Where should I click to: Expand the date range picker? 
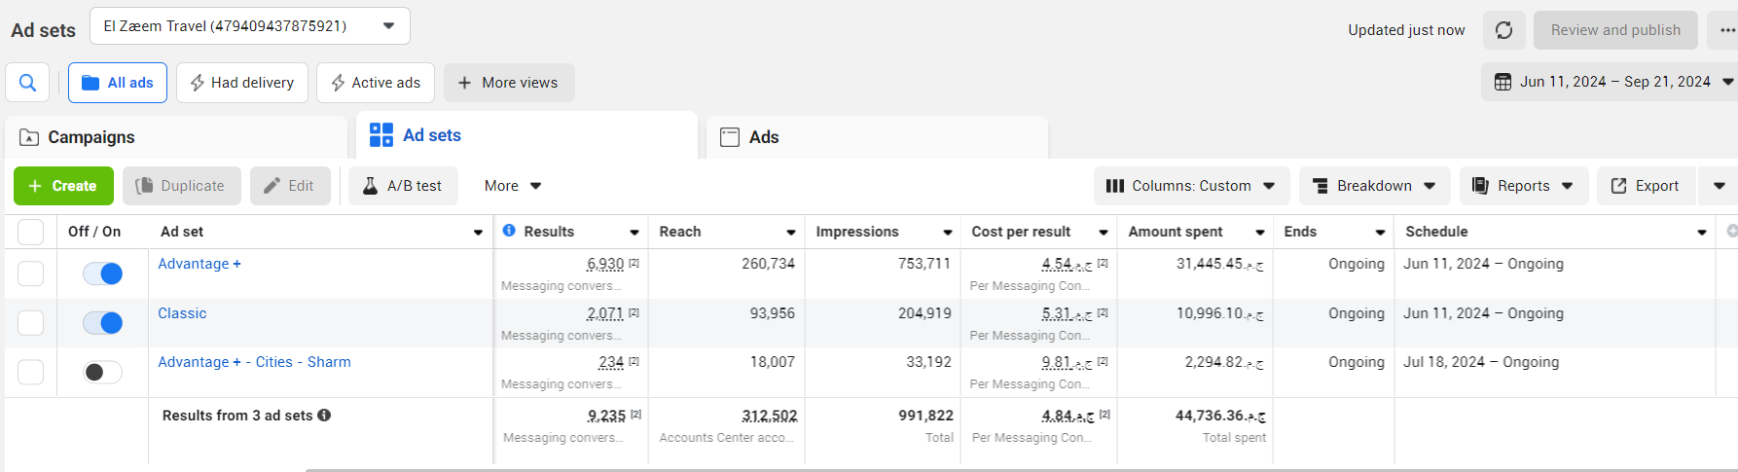(1612, 82)
